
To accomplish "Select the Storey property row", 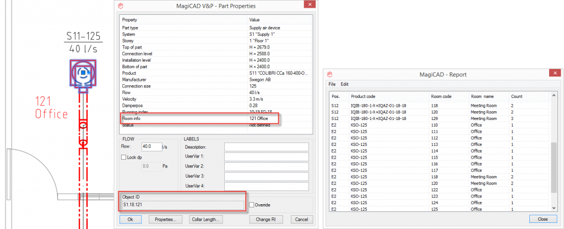I will (216, 41).
